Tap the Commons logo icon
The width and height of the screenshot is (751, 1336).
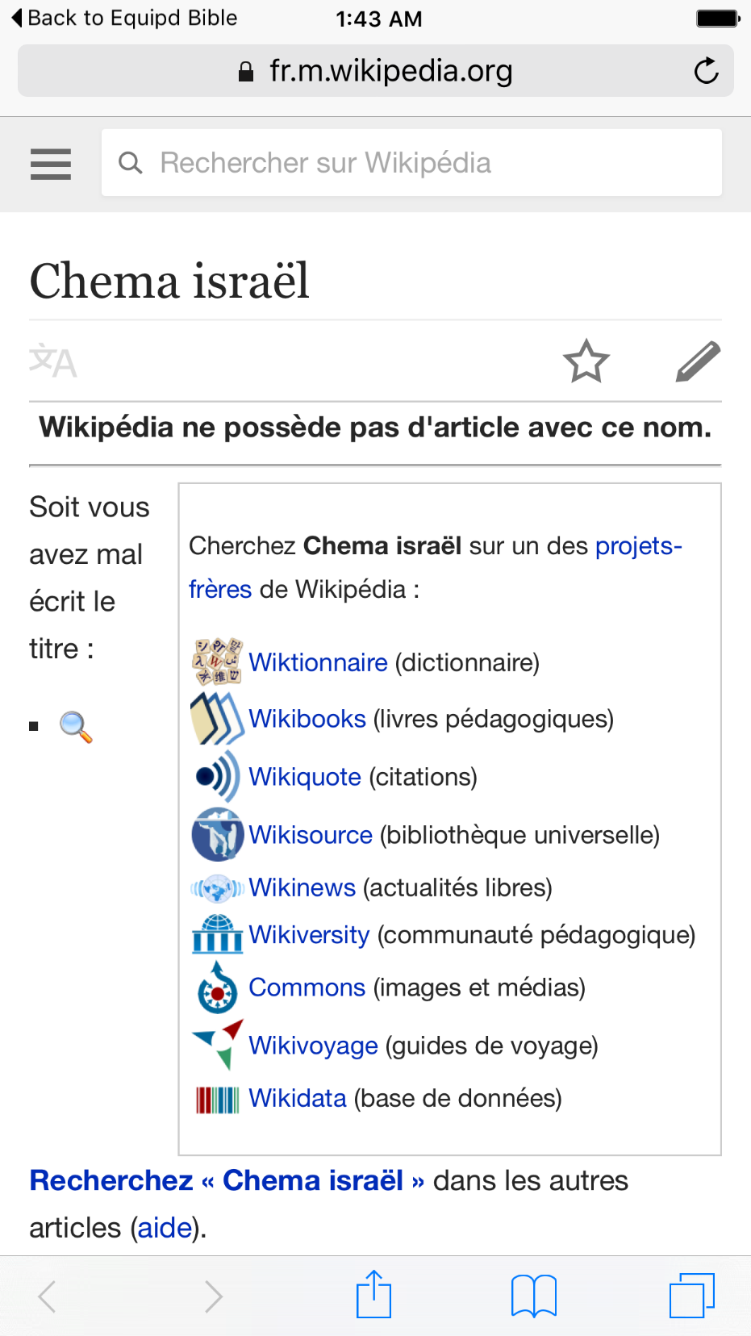[217, 988]
